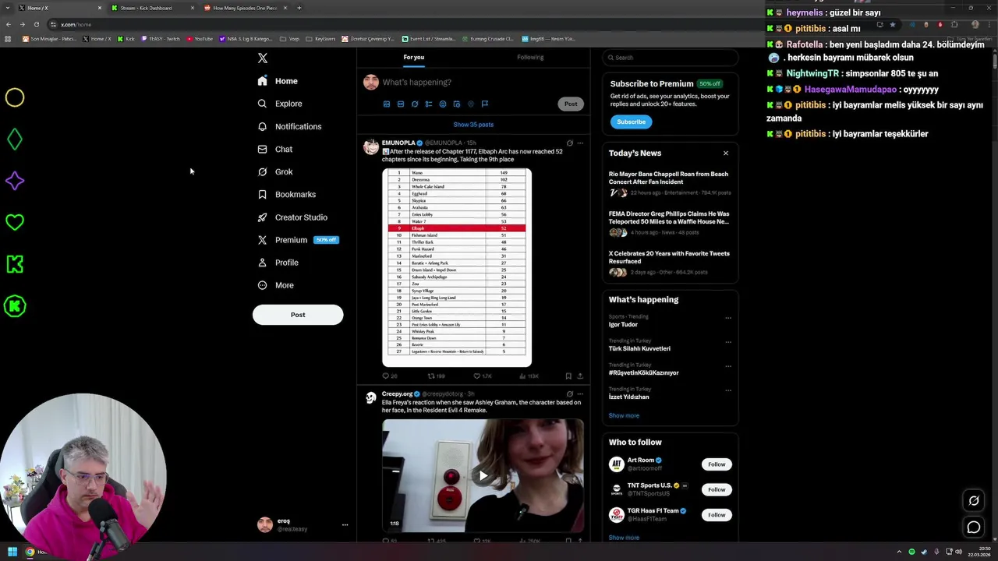Open a new browser tab with plus

299,8
